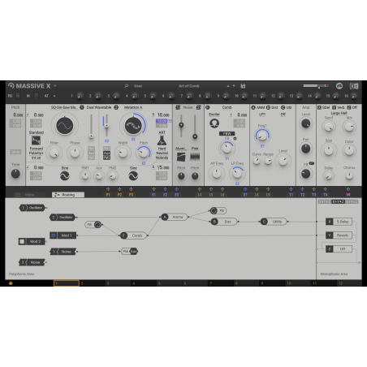The image size is (367, 367).
Task: Select performer pattern slot 1
Action: point(67,283)
